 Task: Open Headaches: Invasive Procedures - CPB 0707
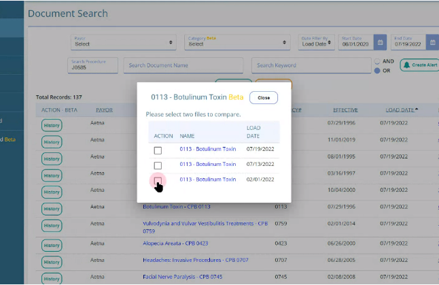click(x=196, y=259)
